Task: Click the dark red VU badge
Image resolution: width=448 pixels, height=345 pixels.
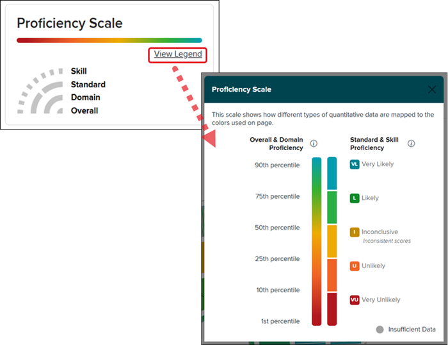Action: click(x=355, y=299)
